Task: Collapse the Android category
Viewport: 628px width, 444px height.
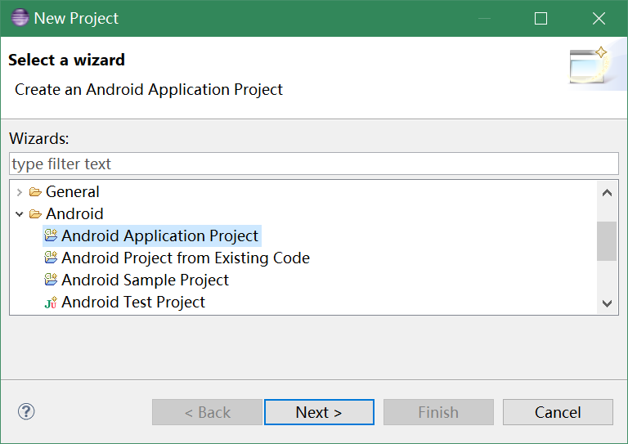Action: (20, 214)
